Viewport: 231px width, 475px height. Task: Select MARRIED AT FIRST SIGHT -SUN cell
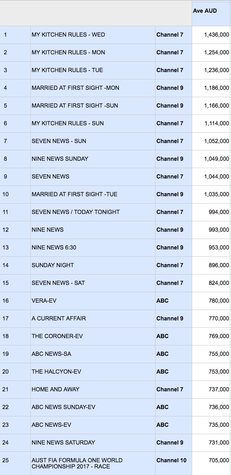click(93, 106)
